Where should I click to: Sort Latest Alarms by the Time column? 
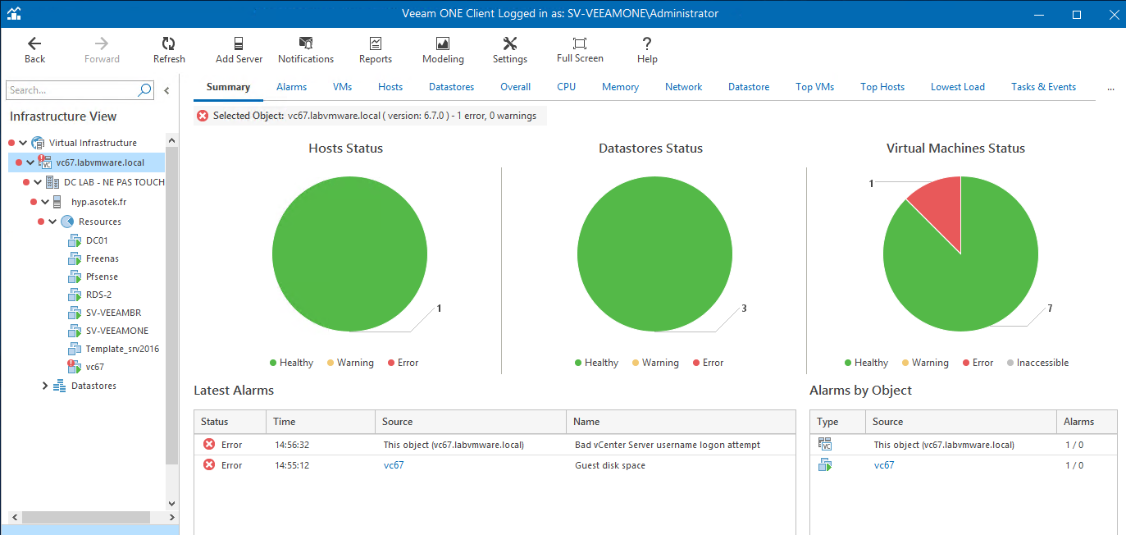[x=321, y=422]
